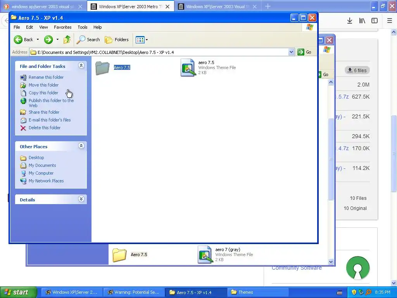Open the View menu
The height and width of the screenshot is (298, 397).
click(x=43, y=27)
